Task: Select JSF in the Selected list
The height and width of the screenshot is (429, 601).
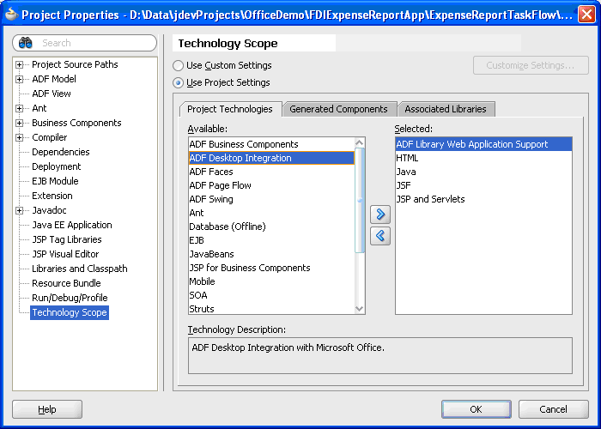Action: [x=483, y=186]
